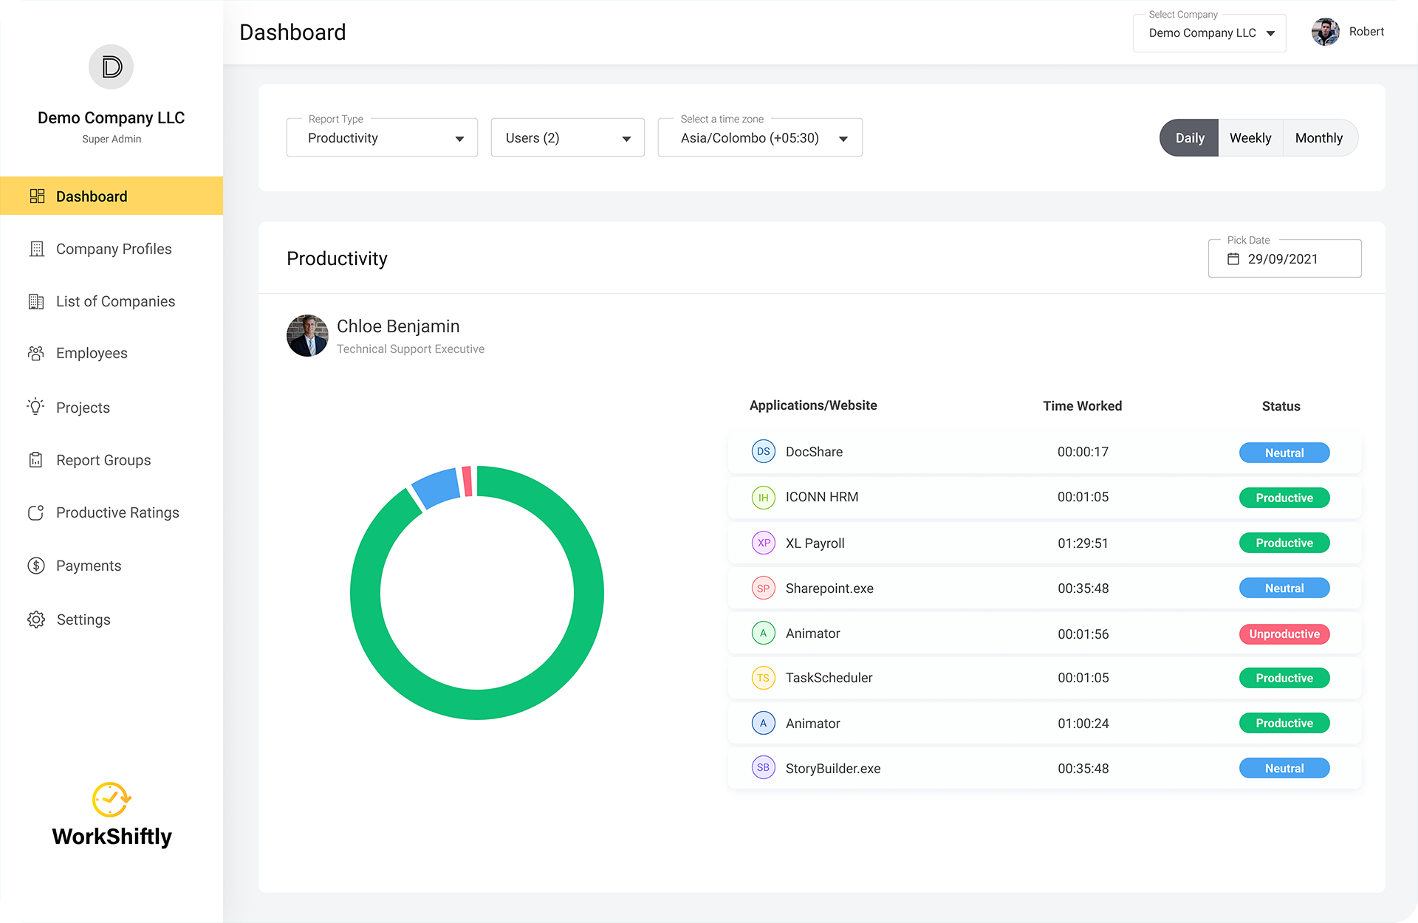Switch to Weekly view
This screenshot has width=1418, height=923.
(x=1250, y=138)
